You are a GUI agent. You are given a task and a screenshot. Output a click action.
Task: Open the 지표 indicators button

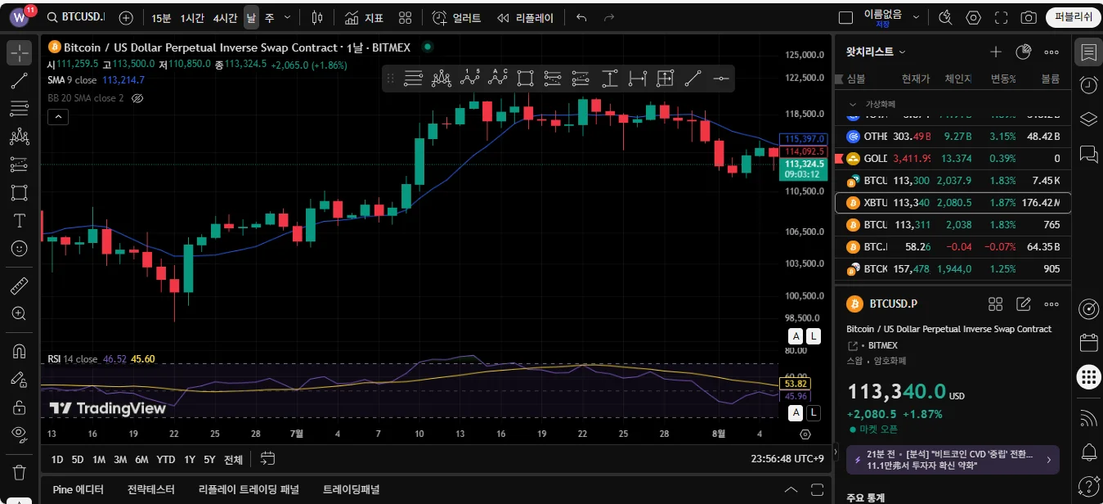(x=365, y=17)
